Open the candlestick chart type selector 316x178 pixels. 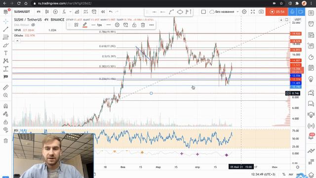pos(47,12)
